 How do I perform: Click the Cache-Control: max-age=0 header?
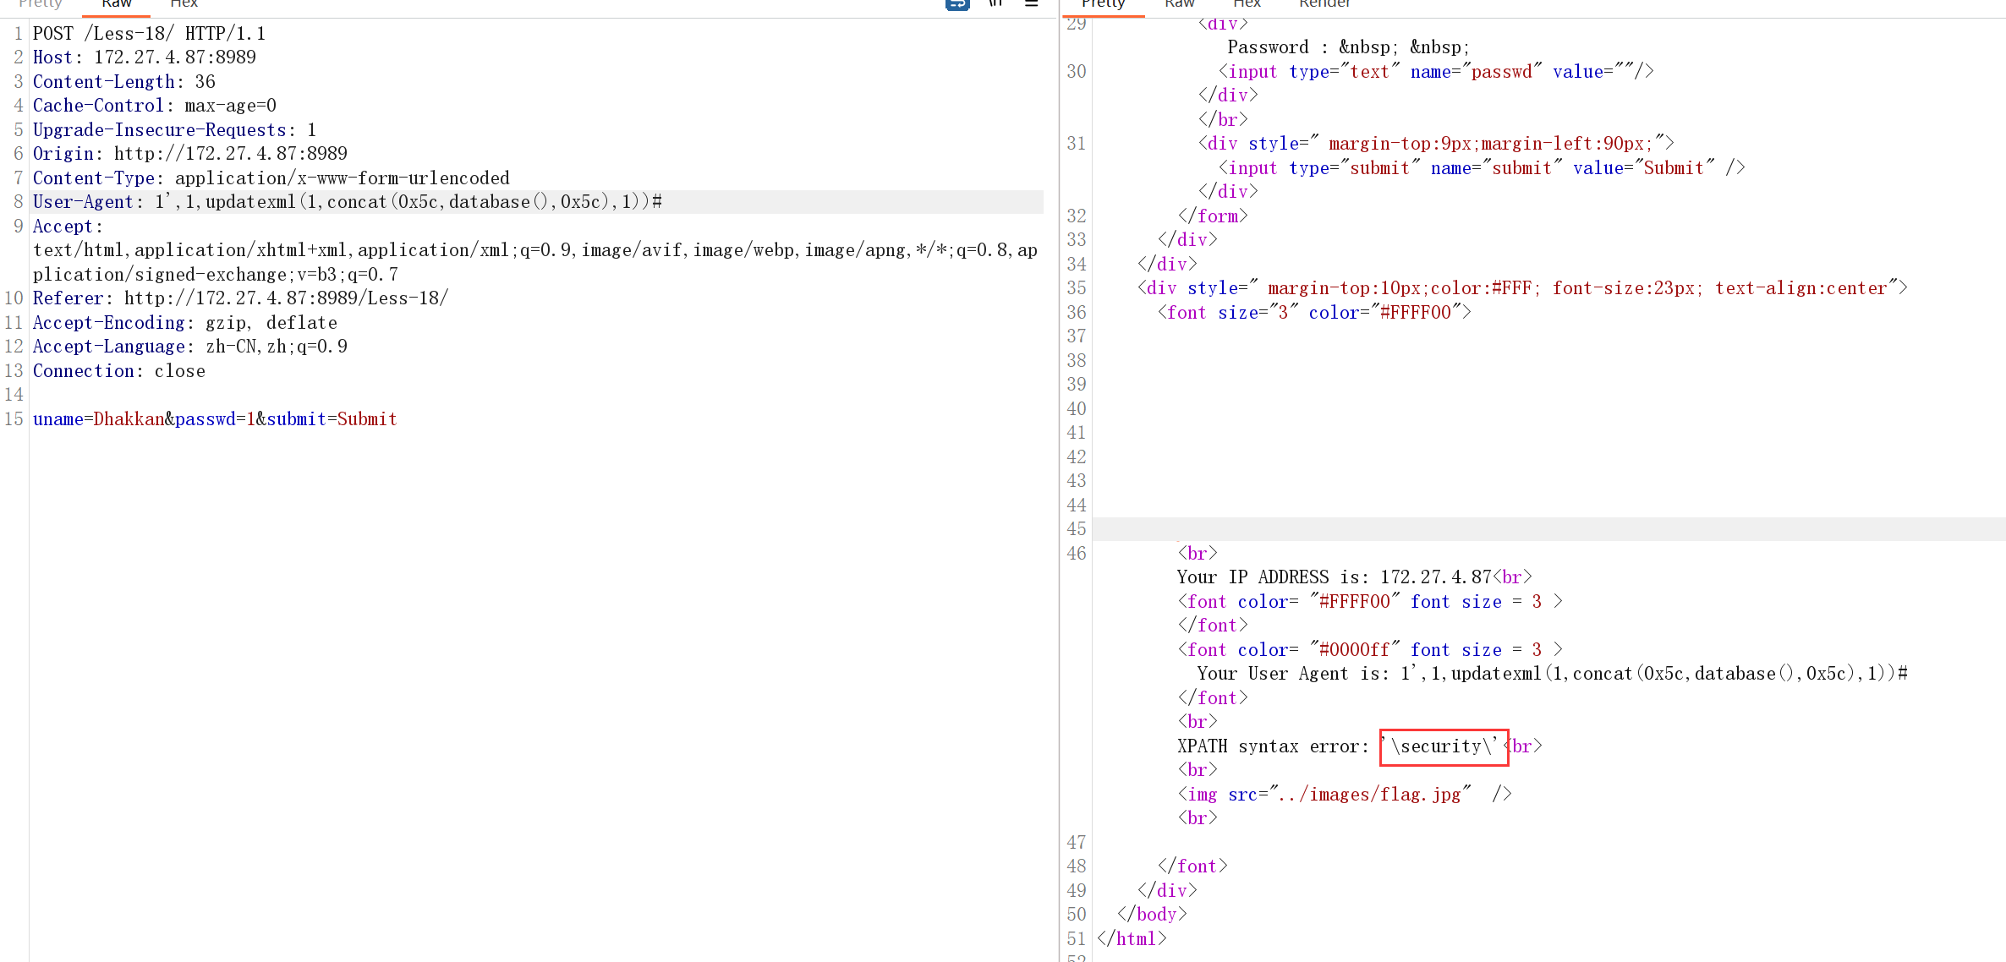pyautogui.click(x=155, y=106)
